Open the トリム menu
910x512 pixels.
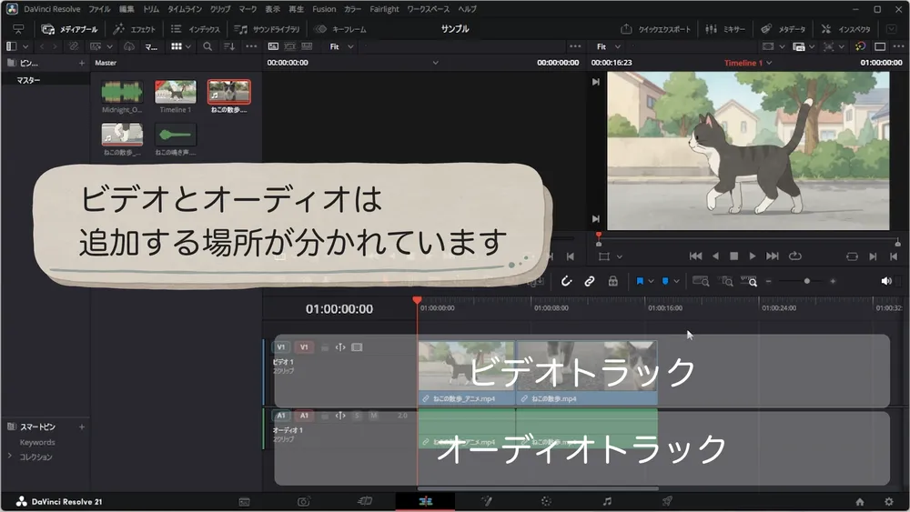click(x=151, y=9)
